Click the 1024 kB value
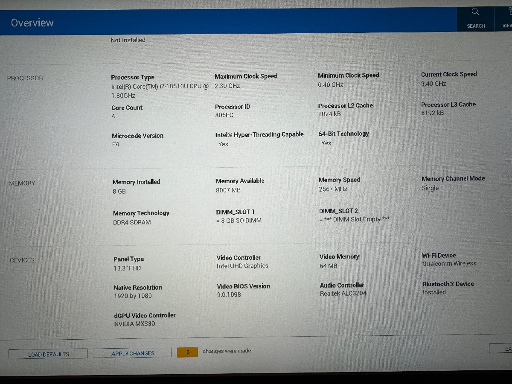Image resolution: width=512 pixels, height=384 pixels. tap(329, 114)
